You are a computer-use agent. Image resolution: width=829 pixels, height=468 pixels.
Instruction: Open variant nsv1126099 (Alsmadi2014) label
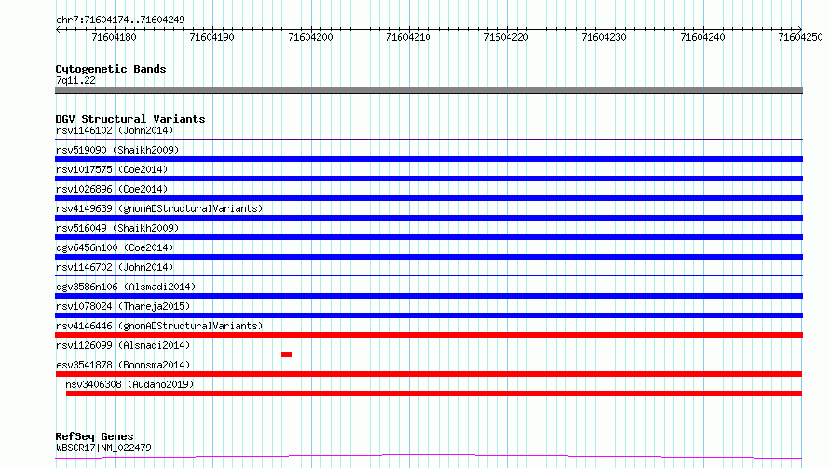click(123, 345)
